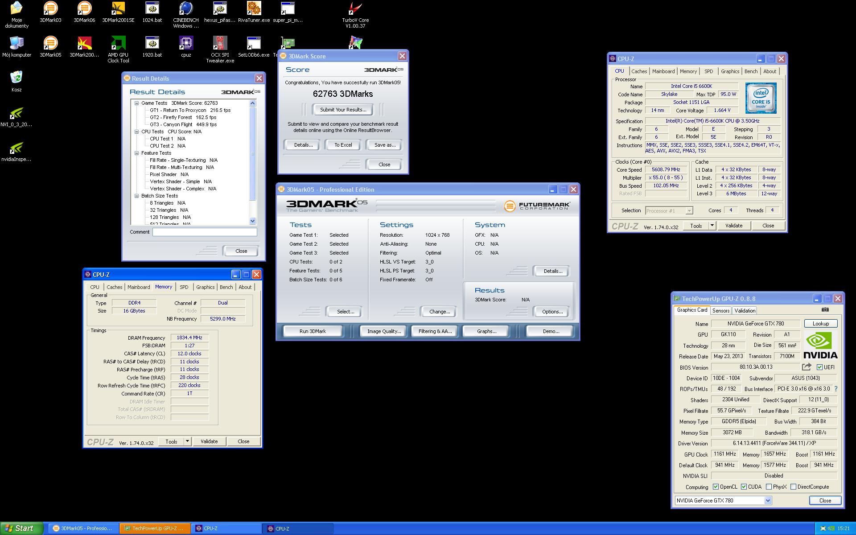
Task: Click the Options button under Results
Action: point(552,312)
